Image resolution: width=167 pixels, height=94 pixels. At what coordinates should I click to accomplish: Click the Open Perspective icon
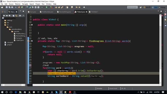click(141, 7)
